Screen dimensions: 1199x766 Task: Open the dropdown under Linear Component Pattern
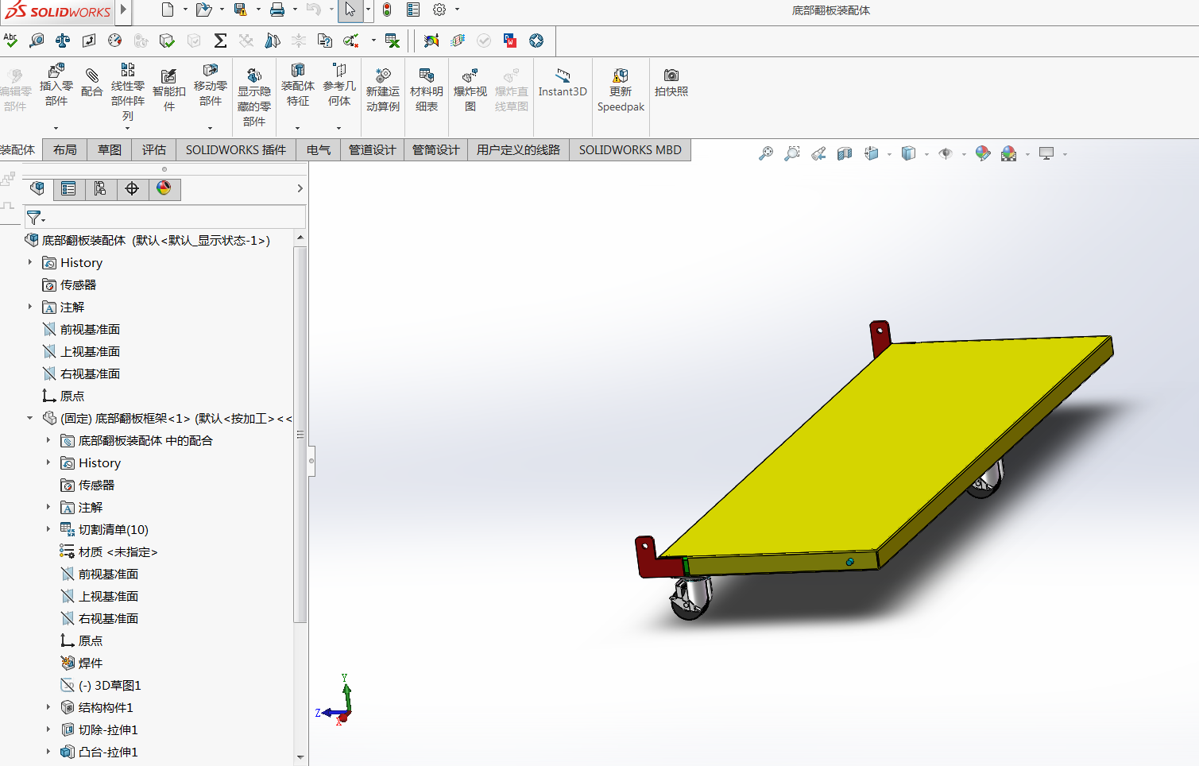click(x=128, y=128)
